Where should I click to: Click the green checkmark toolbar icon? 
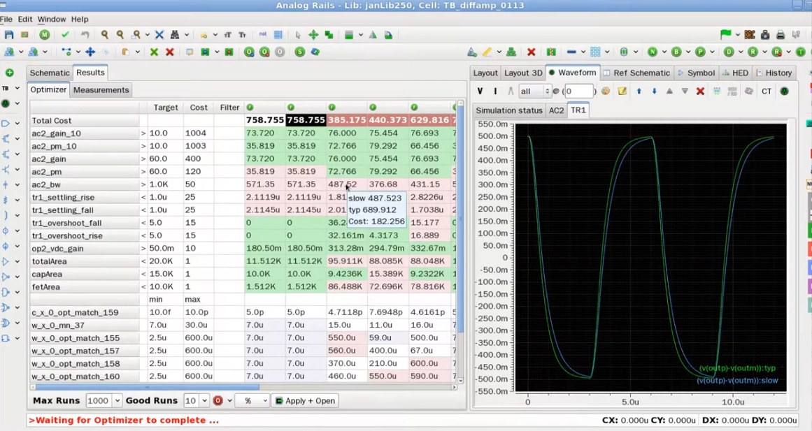[x=65, y=34]
